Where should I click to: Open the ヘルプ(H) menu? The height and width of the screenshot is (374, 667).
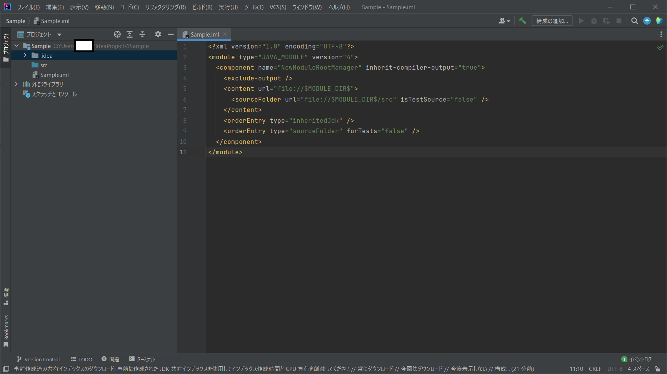[339, 7]
